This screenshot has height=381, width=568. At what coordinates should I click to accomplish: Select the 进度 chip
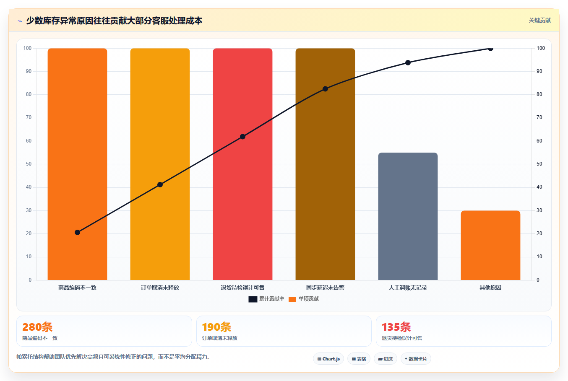[386, 359]
